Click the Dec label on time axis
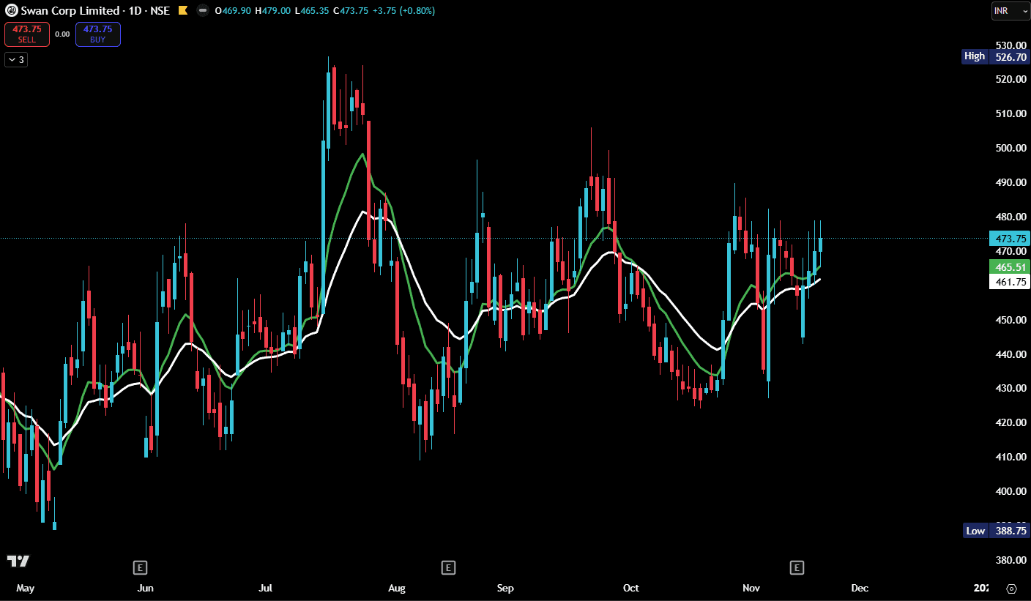Viewport: 1031px width, 601px height. (x=860, y=588)
